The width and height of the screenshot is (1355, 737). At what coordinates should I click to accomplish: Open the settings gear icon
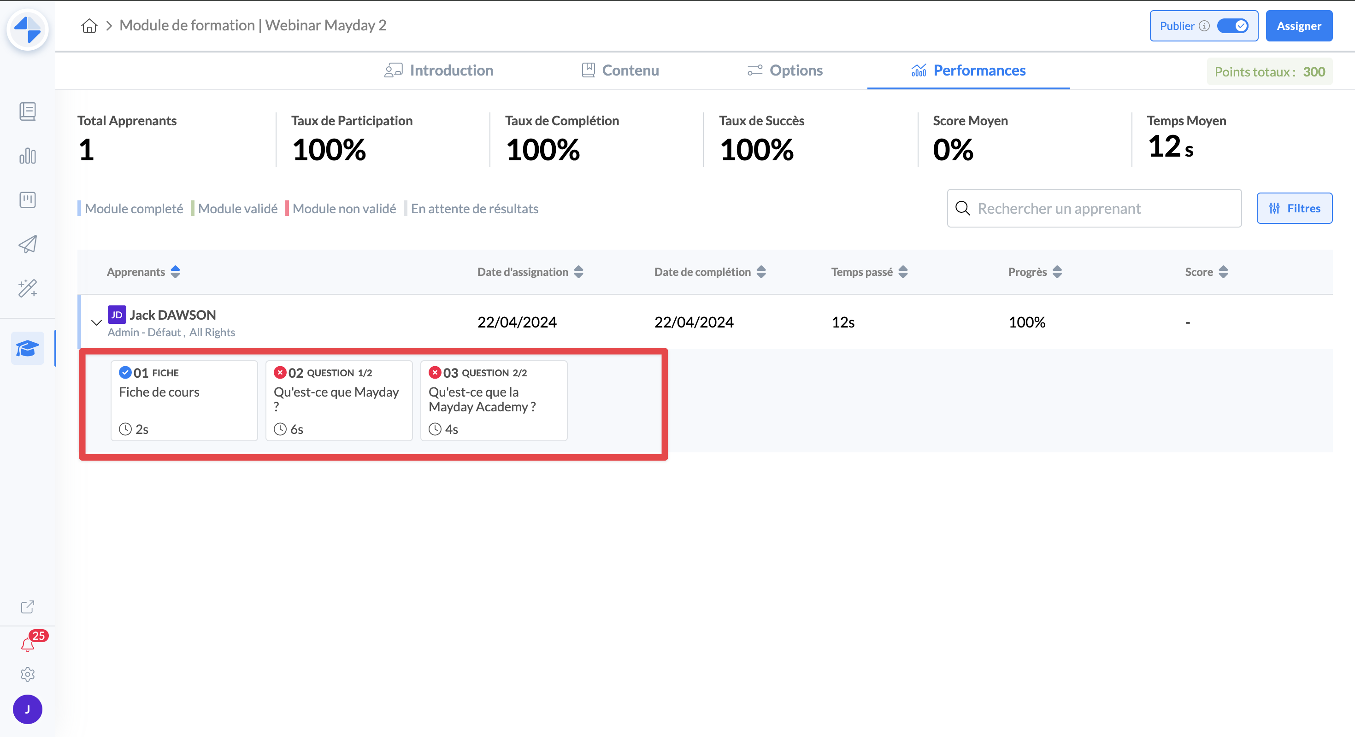point(27,674)
